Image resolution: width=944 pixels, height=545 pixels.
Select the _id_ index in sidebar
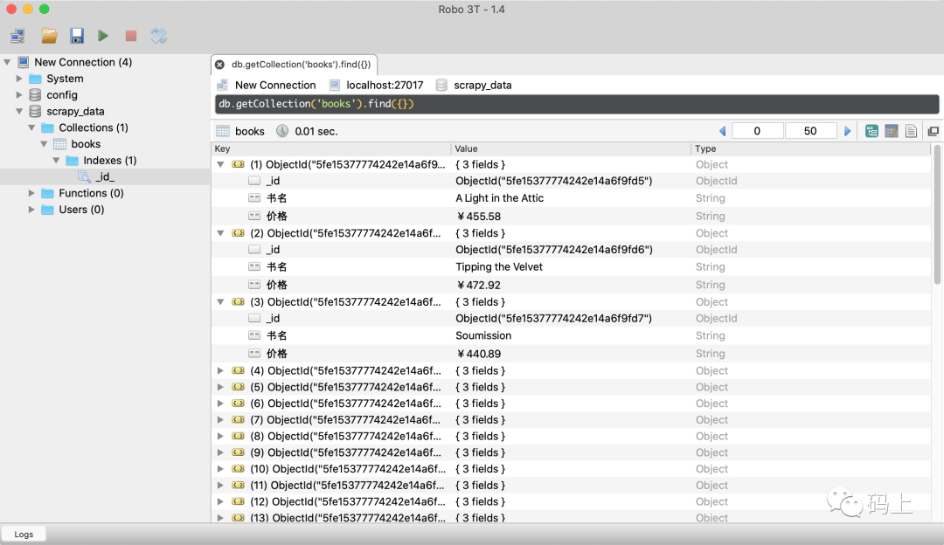click(105, 176)
